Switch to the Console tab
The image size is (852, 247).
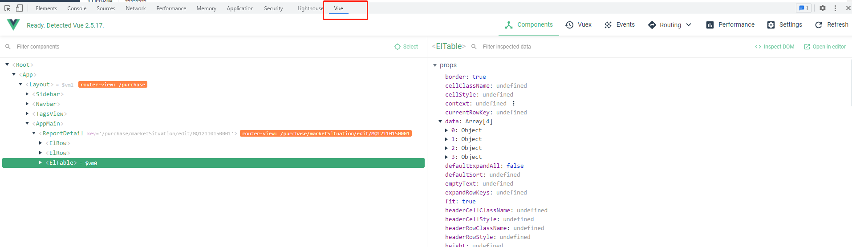point(77,8)
